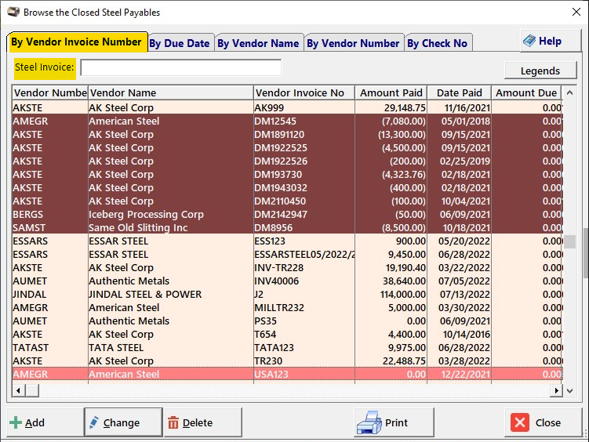Click the window X close icon
The width and height of the screenshot is (589, 442).
point(576,12)
